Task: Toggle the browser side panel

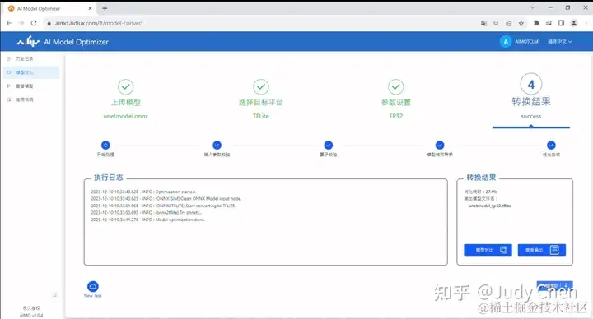Action: [561, 23]
